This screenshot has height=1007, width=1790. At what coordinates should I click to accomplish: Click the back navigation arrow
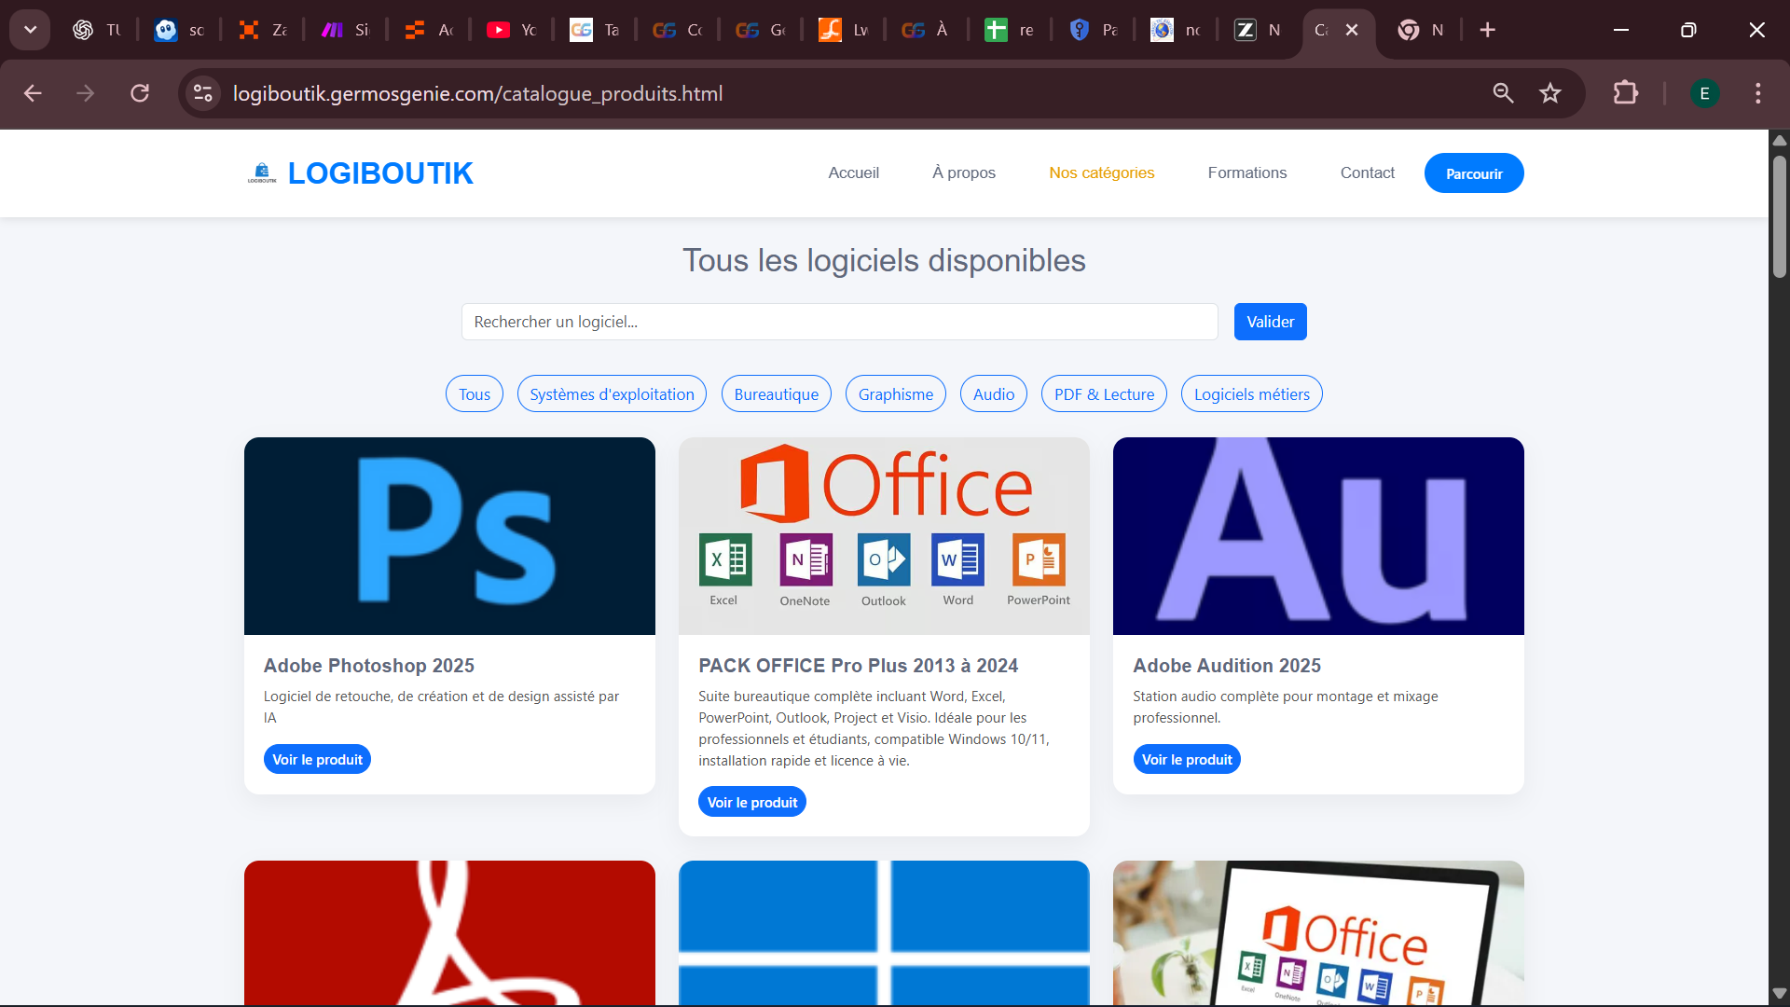(32, 93)
